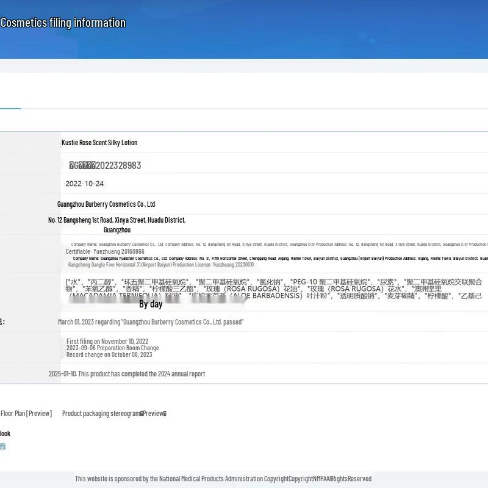
Task: Open the Floor Plan Preview link
Action: tap(26, 414)
